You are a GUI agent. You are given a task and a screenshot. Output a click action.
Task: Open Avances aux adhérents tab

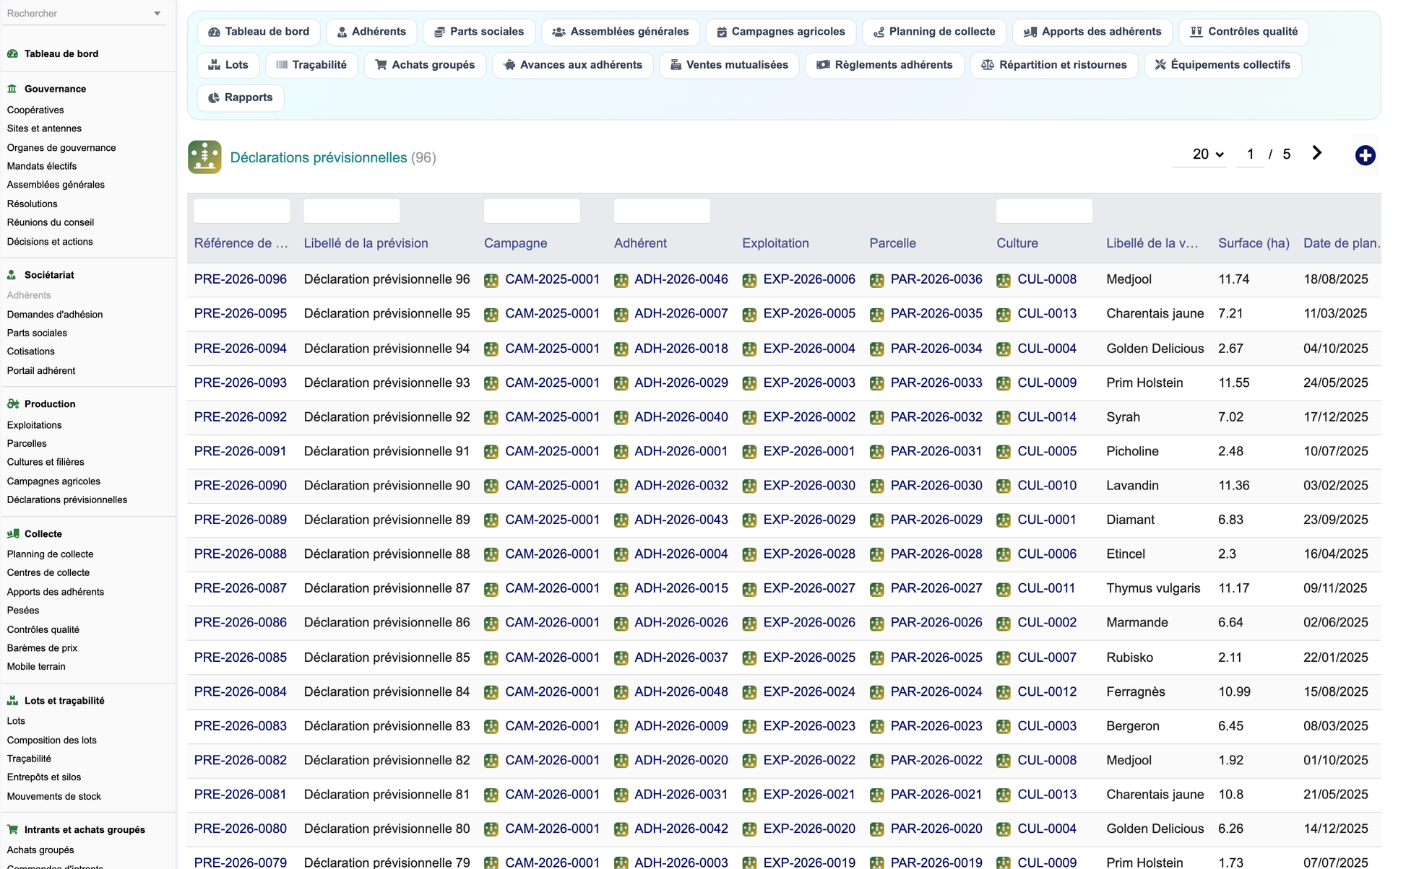573,65
